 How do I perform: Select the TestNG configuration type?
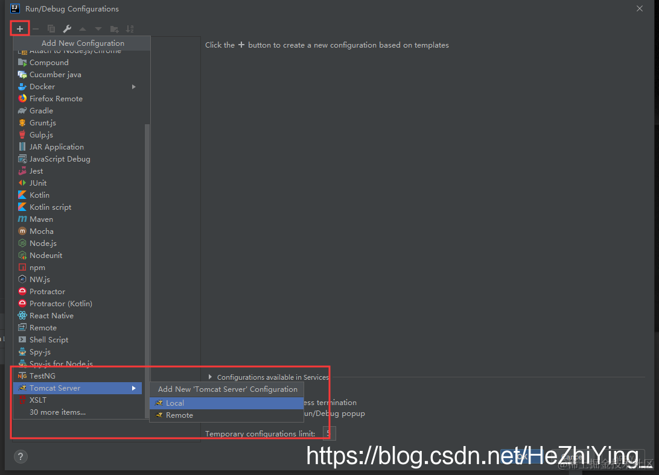click(x=77, y=376)
